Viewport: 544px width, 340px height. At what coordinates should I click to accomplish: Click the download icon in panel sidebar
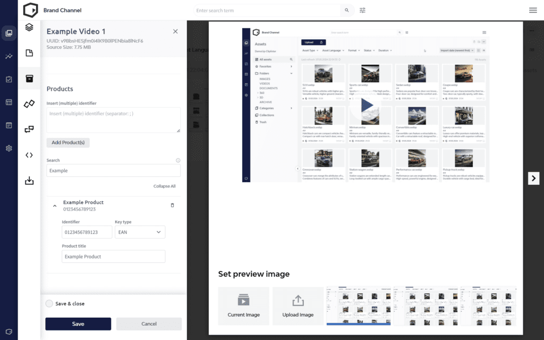pyautogui.click(x=29, y=181)
